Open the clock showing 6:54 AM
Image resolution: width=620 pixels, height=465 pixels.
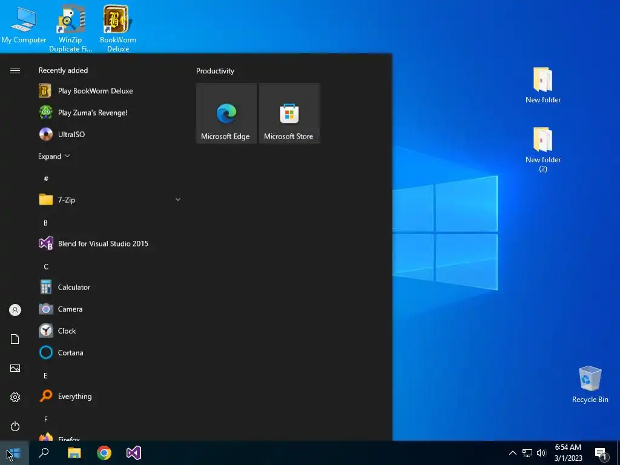pos(568,453)
